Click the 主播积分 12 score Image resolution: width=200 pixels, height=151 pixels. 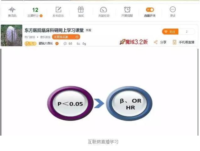pyautogui.click(x=35, y=10)
